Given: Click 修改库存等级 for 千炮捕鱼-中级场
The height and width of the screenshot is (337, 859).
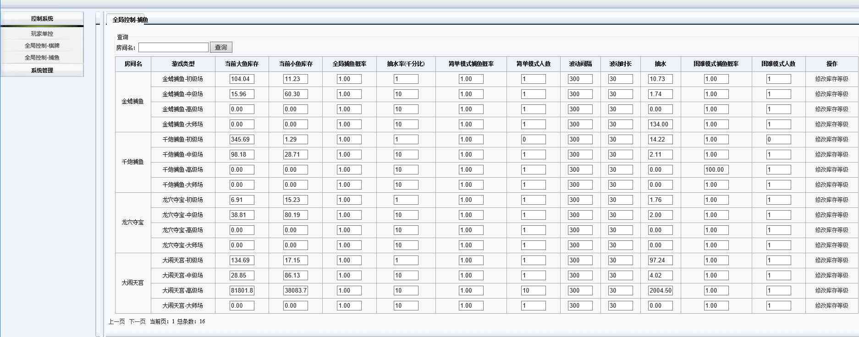Looking at the screenshot, I should tap(831, 154).
